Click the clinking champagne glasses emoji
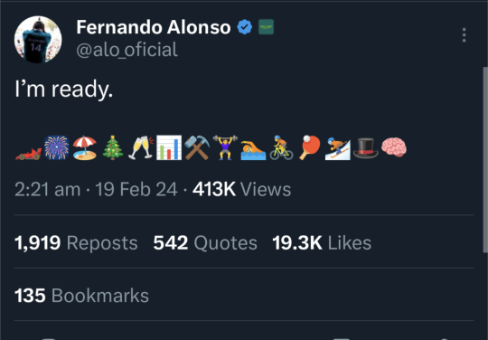The height and width of the screenshot is (340, 488). tap(141, 147)
